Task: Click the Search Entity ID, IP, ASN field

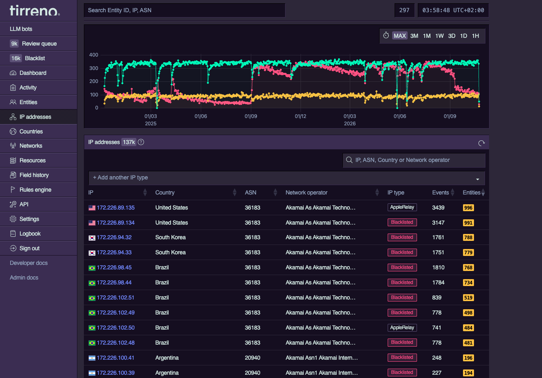Action: pyautogui.click(x=184, y=10)
